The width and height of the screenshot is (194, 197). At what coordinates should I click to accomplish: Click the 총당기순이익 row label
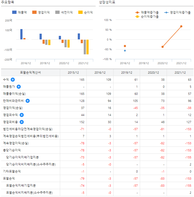[12, 150]
